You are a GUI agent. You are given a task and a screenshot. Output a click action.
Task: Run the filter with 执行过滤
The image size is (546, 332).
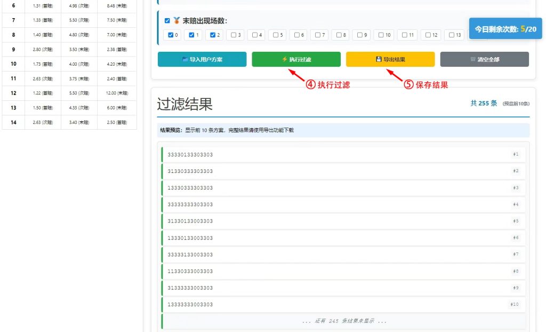[x=296, y=59]
